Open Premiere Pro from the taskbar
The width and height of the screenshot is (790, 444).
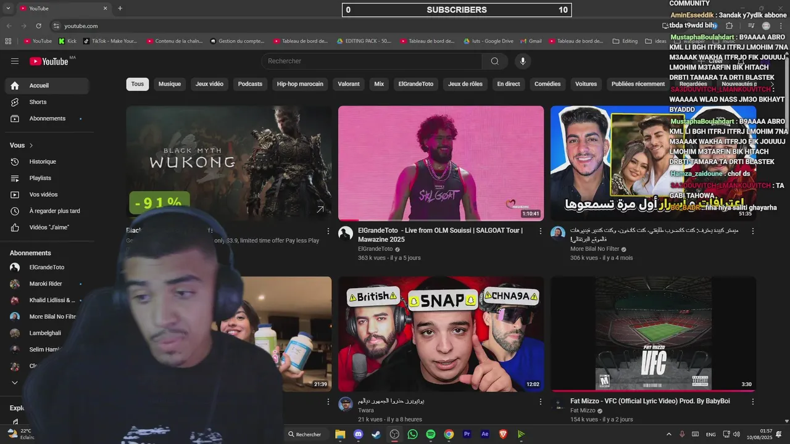coord(467,434)
